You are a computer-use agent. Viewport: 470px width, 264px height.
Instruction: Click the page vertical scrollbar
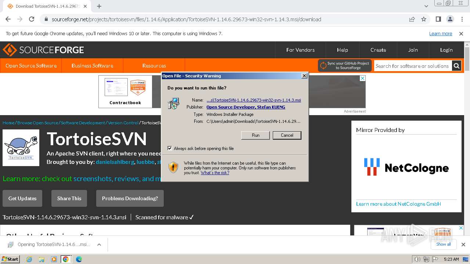[467, 59]
